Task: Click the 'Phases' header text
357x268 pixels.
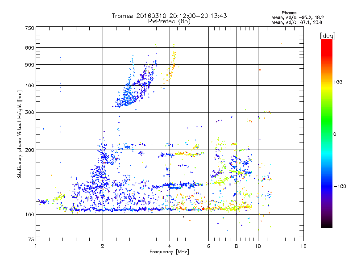Action: 289,13
